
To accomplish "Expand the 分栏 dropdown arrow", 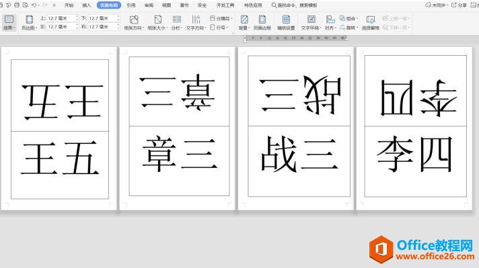I will coord(182,28).
